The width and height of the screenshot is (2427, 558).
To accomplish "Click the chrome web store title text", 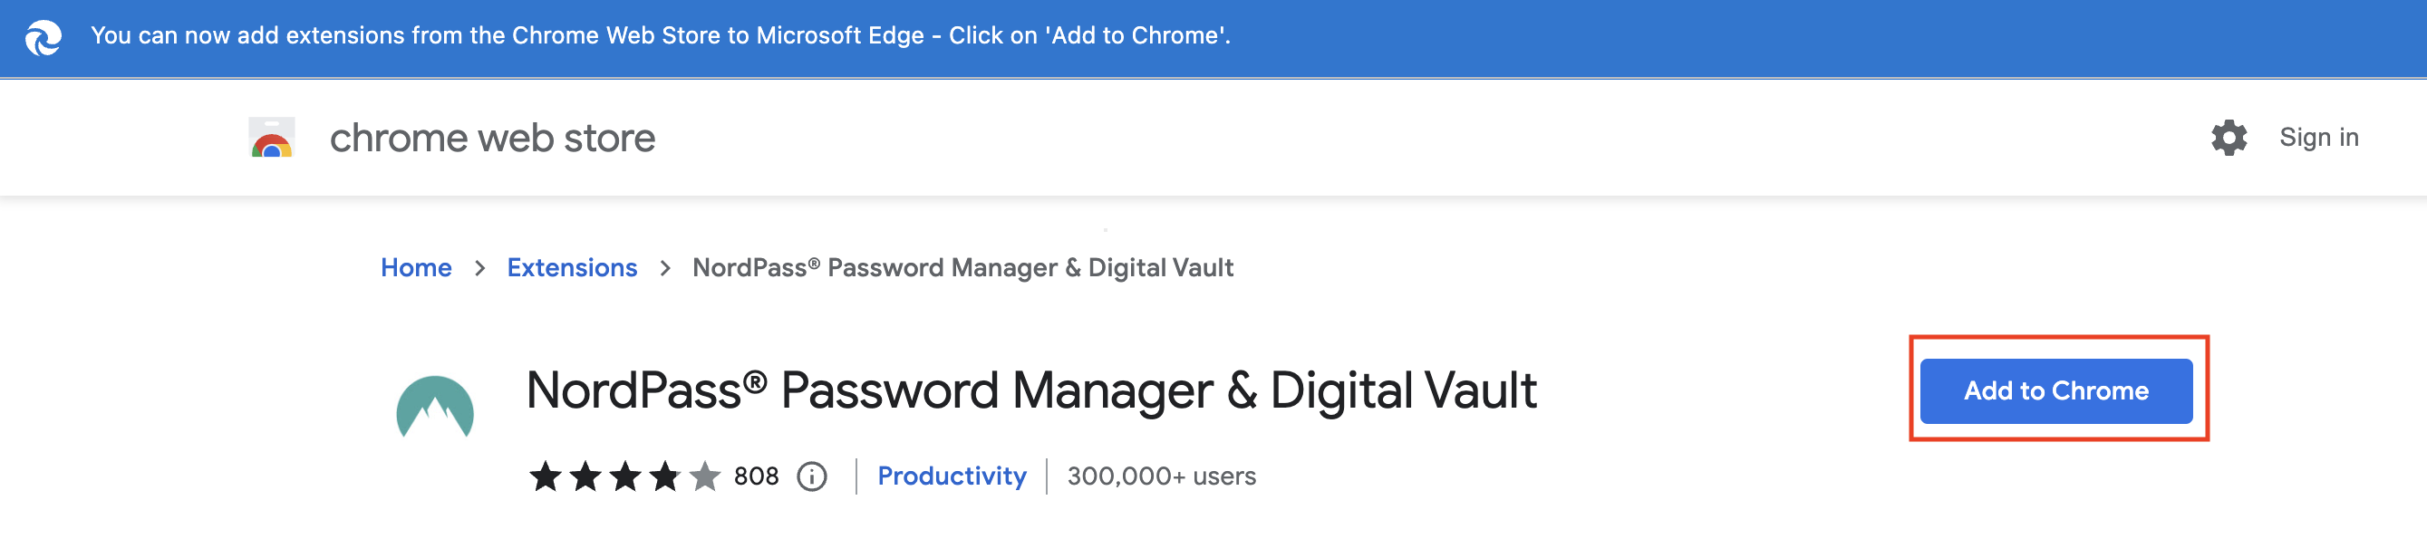I will (x=492, y=139).
